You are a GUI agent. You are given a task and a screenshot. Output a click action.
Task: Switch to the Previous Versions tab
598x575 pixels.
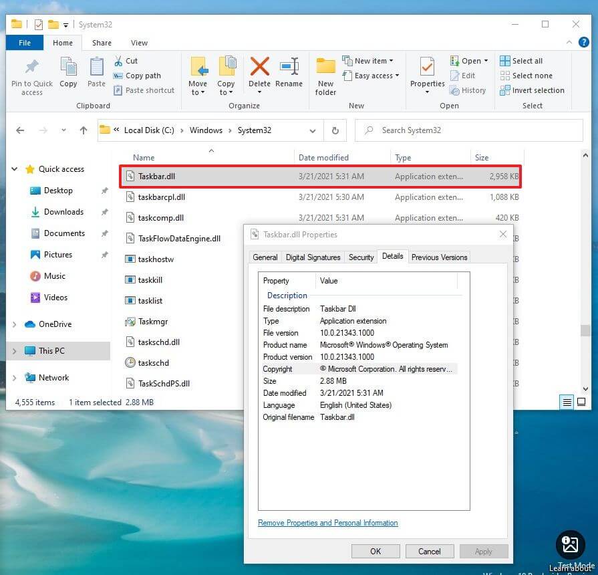[x=439, y=257]
